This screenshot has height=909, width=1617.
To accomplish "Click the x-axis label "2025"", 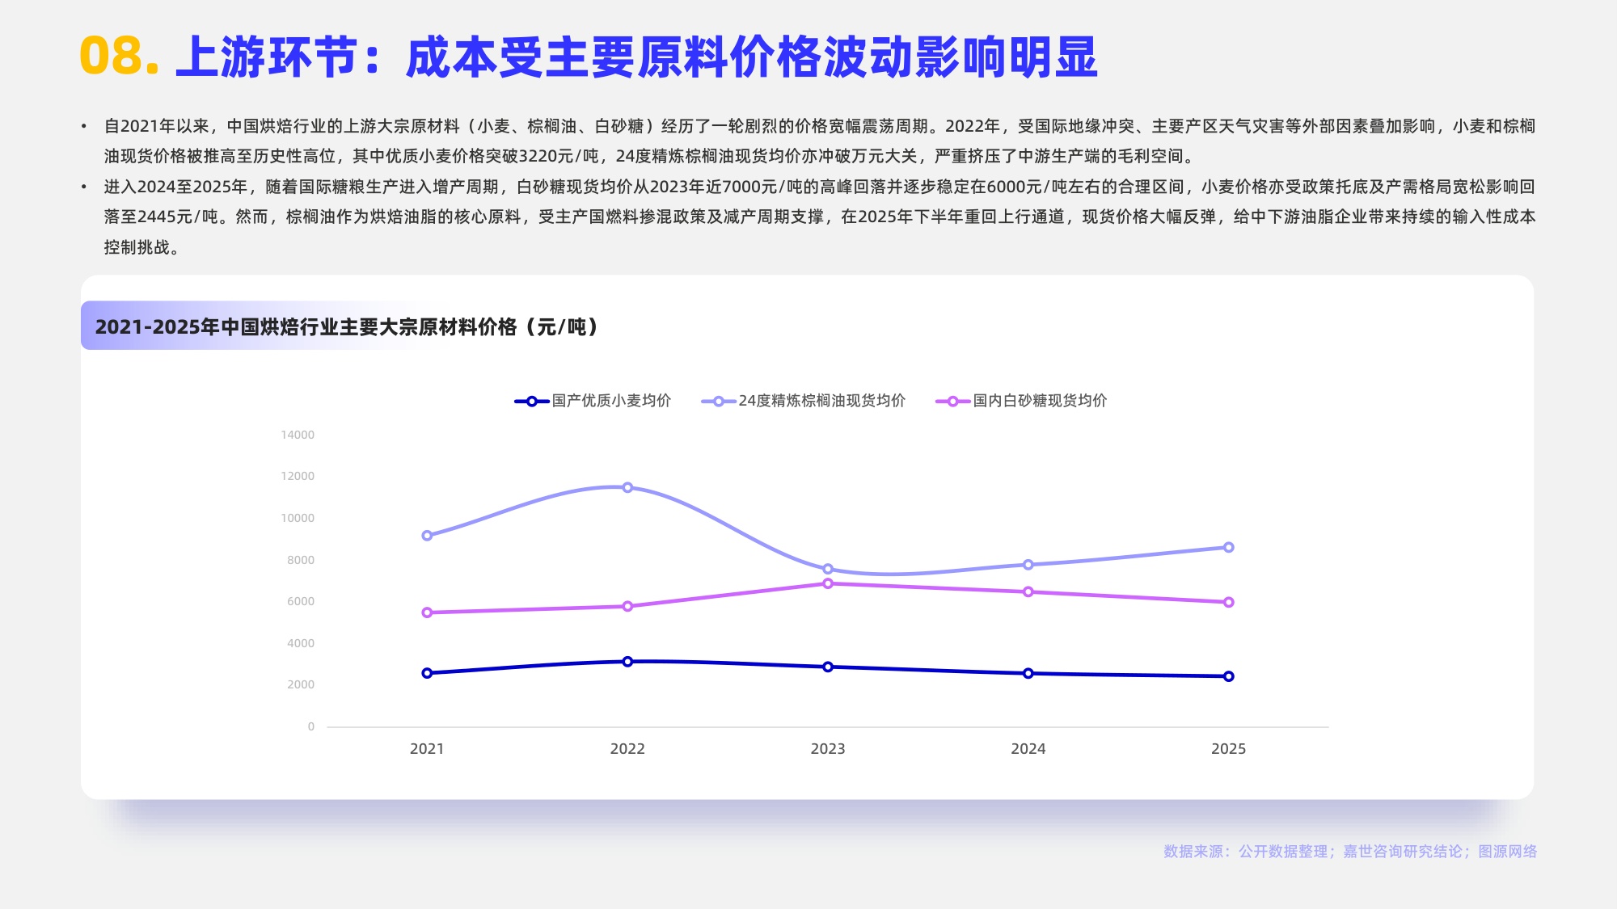I will [1229, 749].
